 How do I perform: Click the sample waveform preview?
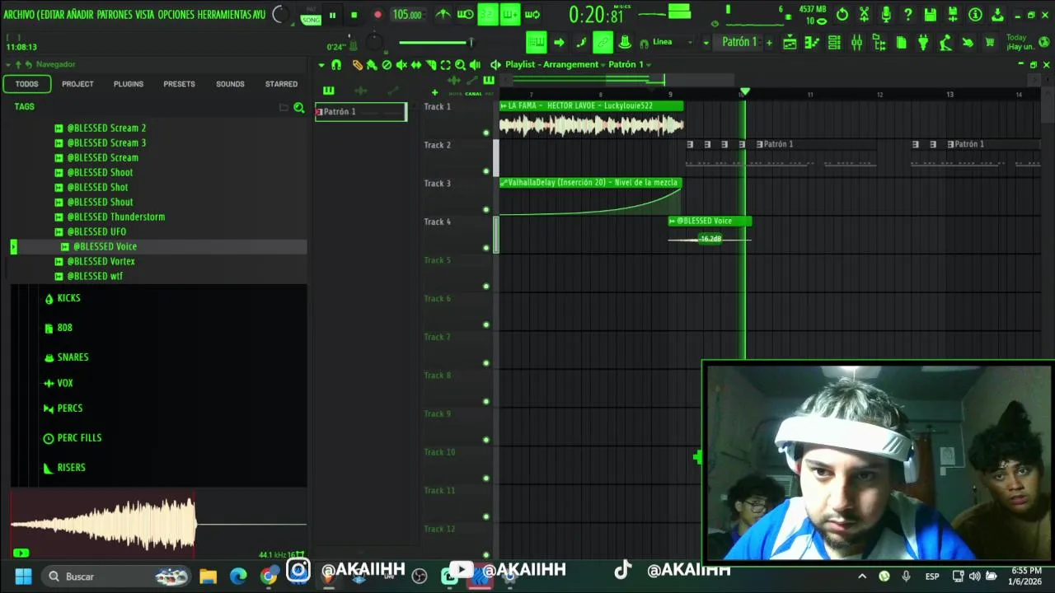158,524
